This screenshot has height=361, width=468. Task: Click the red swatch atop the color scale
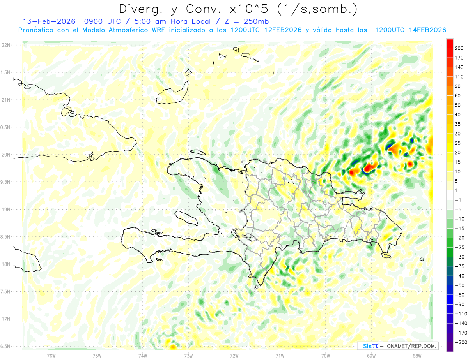450,43
